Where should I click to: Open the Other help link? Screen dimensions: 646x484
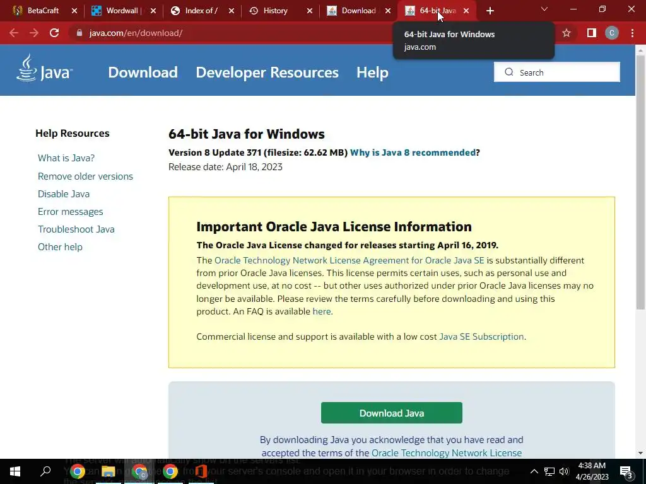pyautogui.click(x=60, y=247)
